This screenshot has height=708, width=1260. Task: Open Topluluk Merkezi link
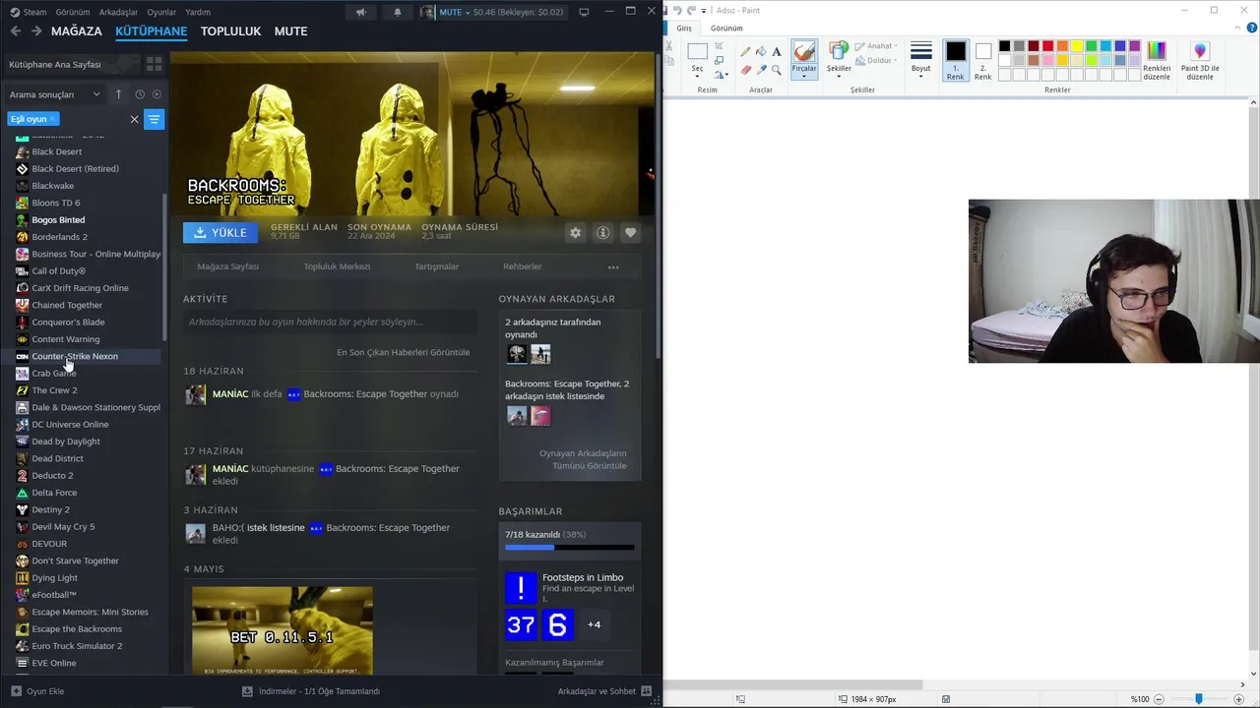[337, 266]
